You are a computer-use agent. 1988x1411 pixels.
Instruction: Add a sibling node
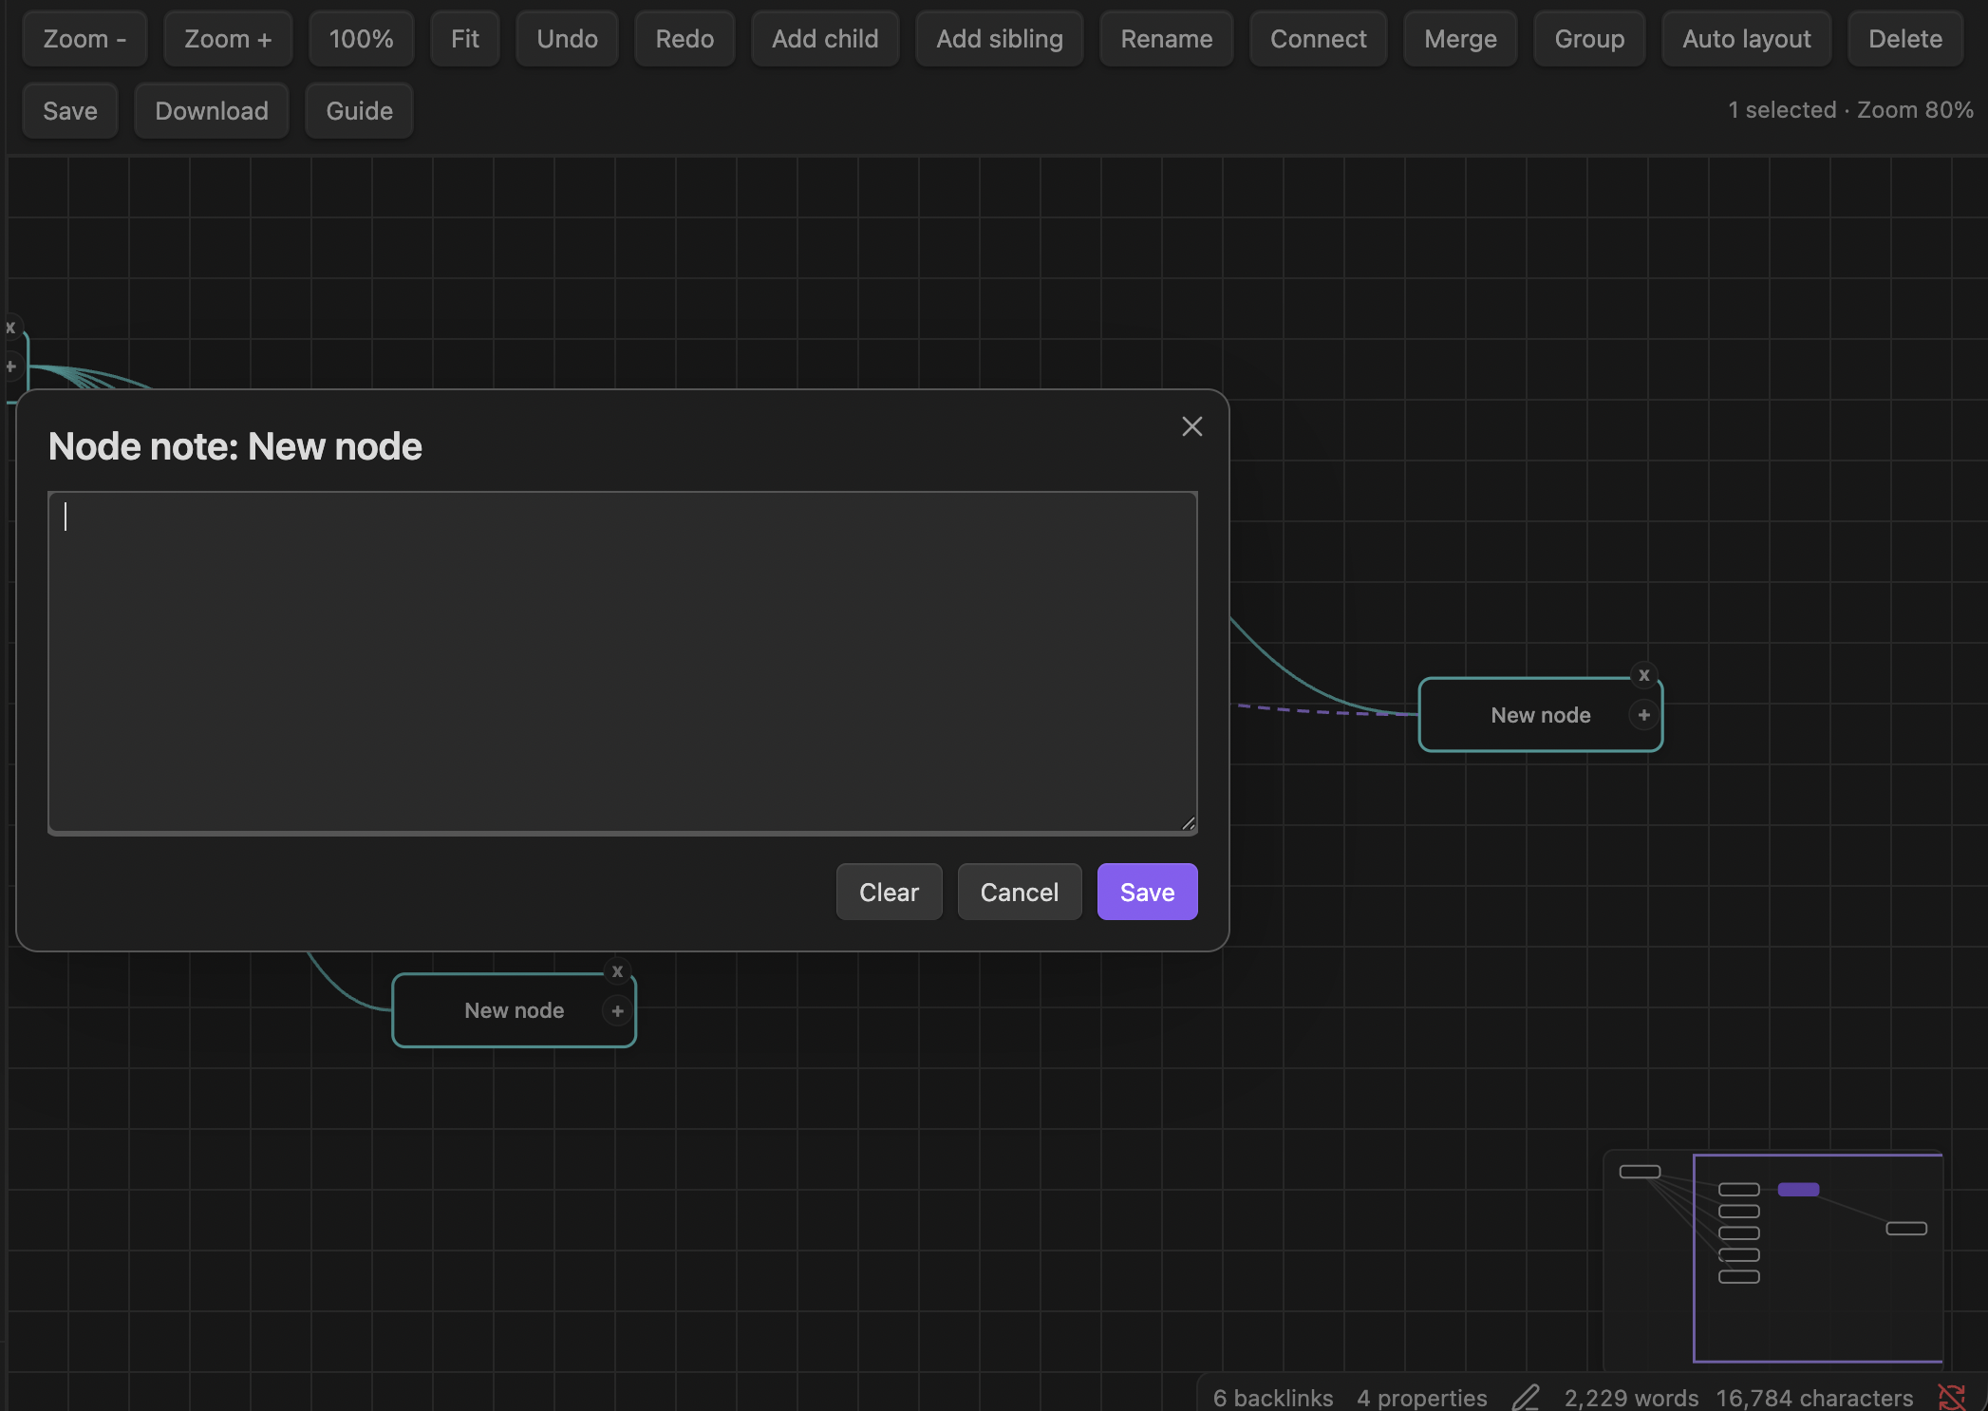click(1000, 39)
